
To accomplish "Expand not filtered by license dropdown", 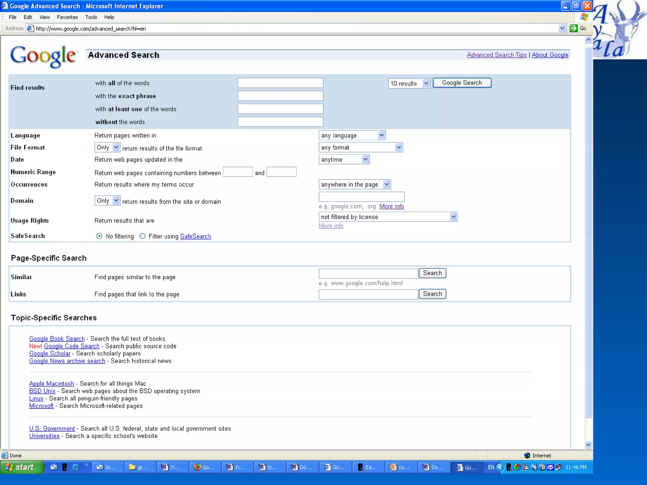I will (x=388, y=217).
